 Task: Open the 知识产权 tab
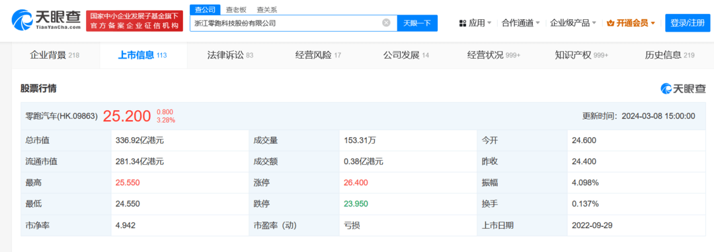[x=582, y=55]
